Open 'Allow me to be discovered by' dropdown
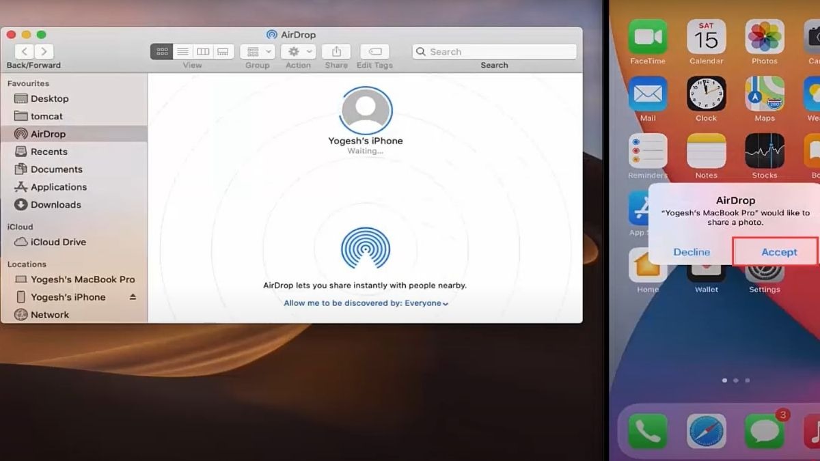Viewport: 820px width, 461px height. click(x=366, y=303)
